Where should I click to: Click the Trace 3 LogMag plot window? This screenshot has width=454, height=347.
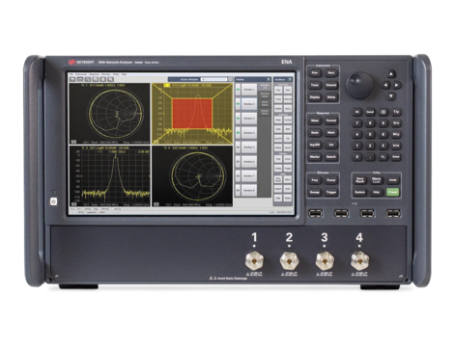pos(110,176)
